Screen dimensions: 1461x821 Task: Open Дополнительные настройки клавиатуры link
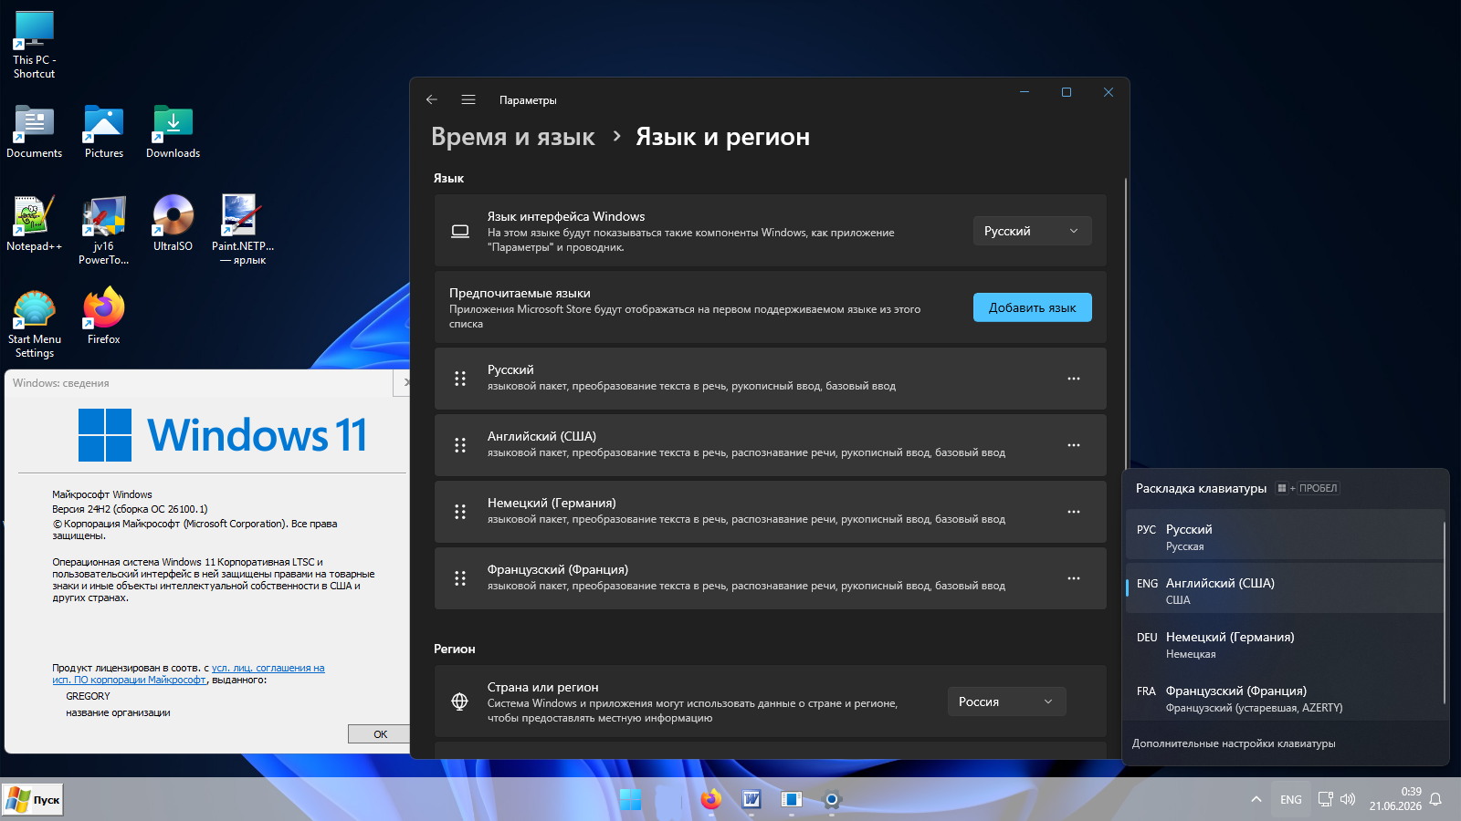(x=1234, y=743)
